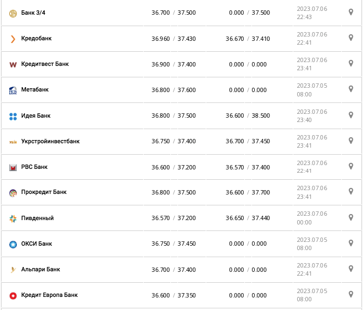Click the Идея Банк blue dots logo
The image size is (363, 310).
pos(13,116)
